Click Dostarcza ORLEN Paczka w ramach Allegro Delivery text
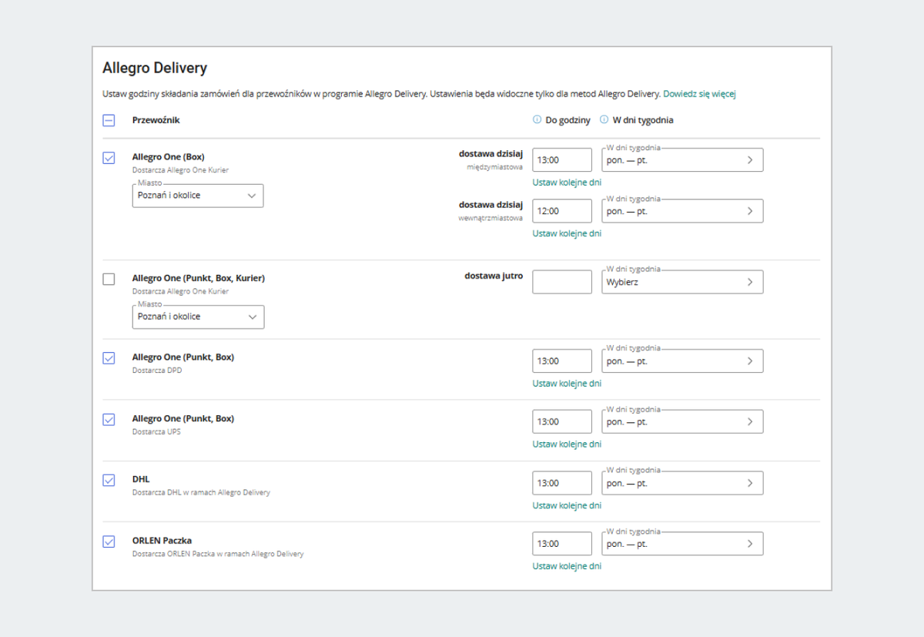This screenshot has width=924, height=637. coord(218,554)
